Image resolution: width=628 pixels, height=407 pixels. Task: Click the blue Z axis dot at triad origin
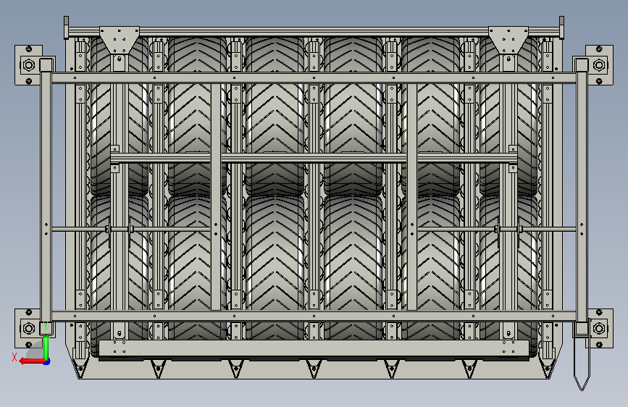(47, 362)
